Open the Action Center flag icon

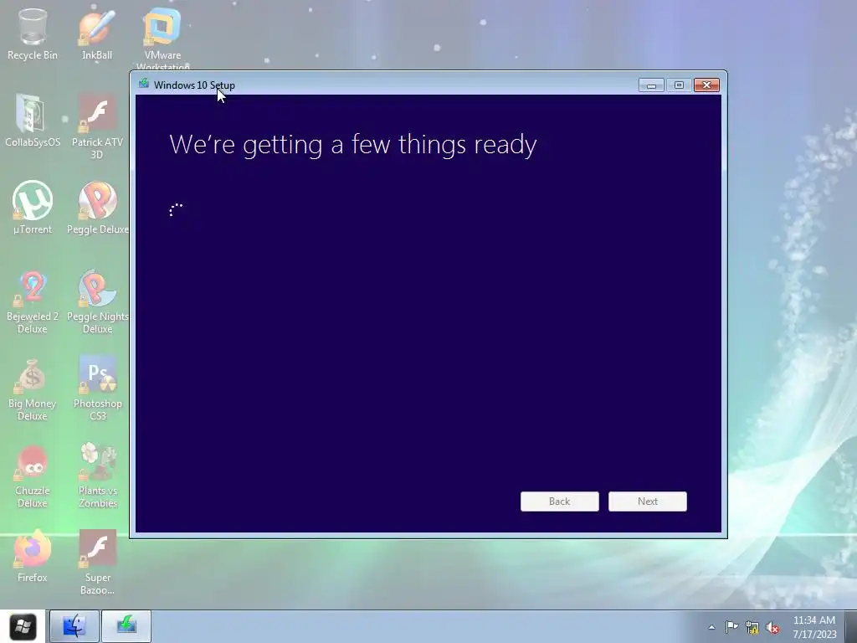point(731,627)
